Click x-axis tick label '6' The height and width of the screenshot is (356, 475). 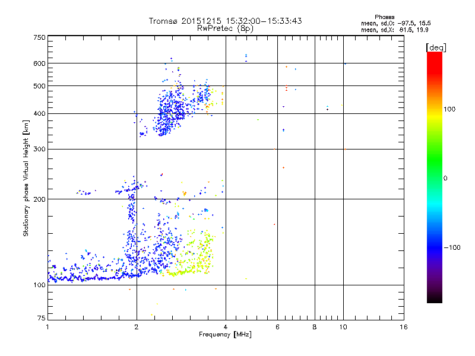pyautogui.click(x=277, y=327)
